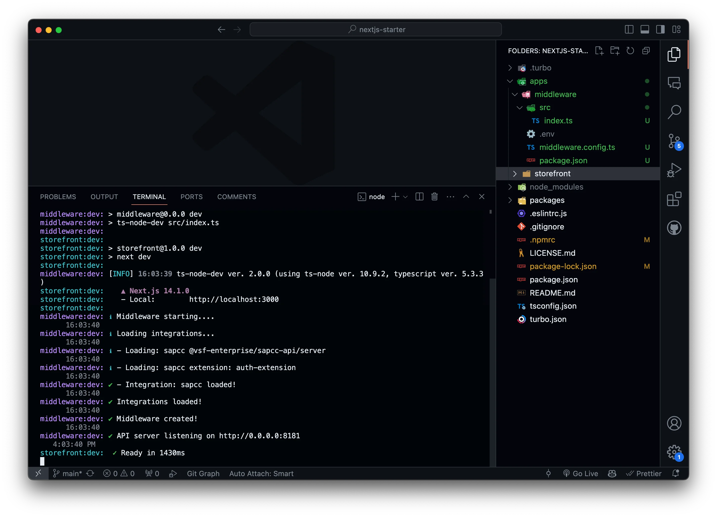Start Go Live server from status bar
Image resolution: width=717 pixels, height=517 pixels.
pos(581,473)
